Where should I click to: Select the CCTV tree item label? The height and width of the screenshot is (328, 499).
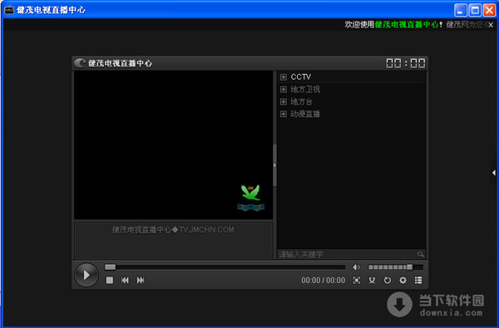301,77
